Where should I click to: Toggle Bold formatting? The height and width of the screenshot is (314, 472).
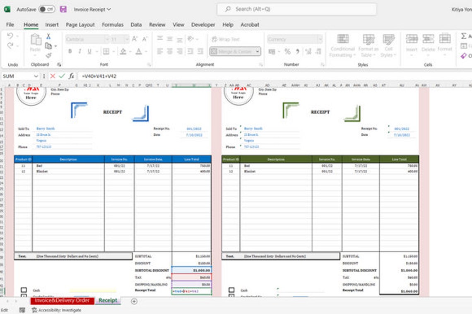pos(70,51)
